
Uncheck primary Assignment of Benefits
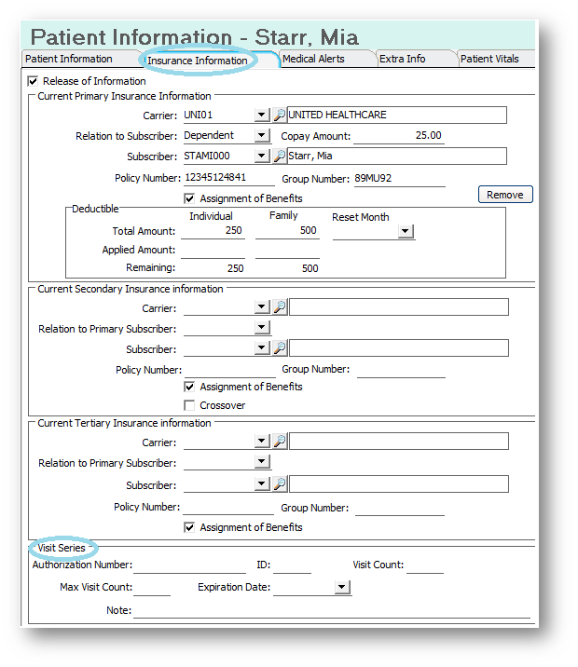point(189,198)
